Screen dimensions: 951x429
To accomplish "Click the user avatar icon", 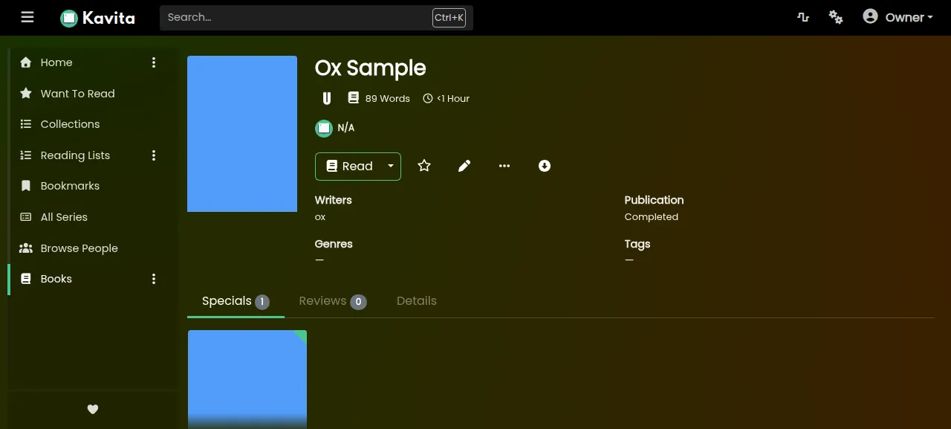I will (870, 16).
